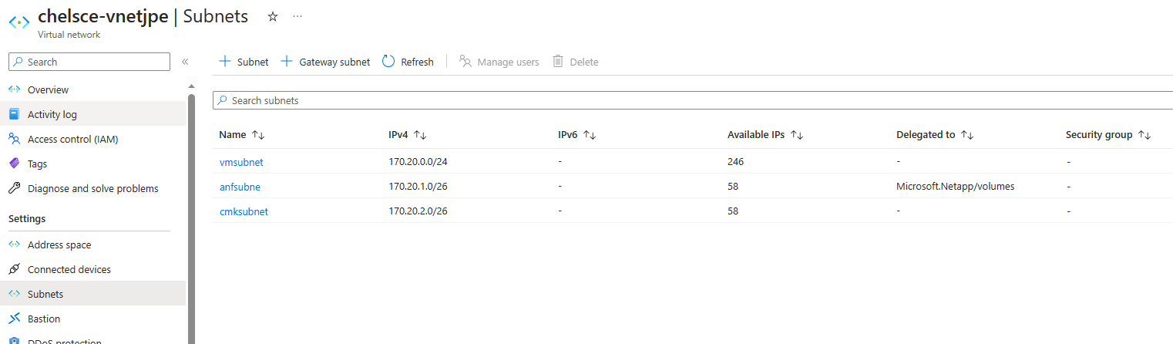Open the vmsubnet subnet link
The width and height of the screenshot is (1173, 344).
coord(241,162)
